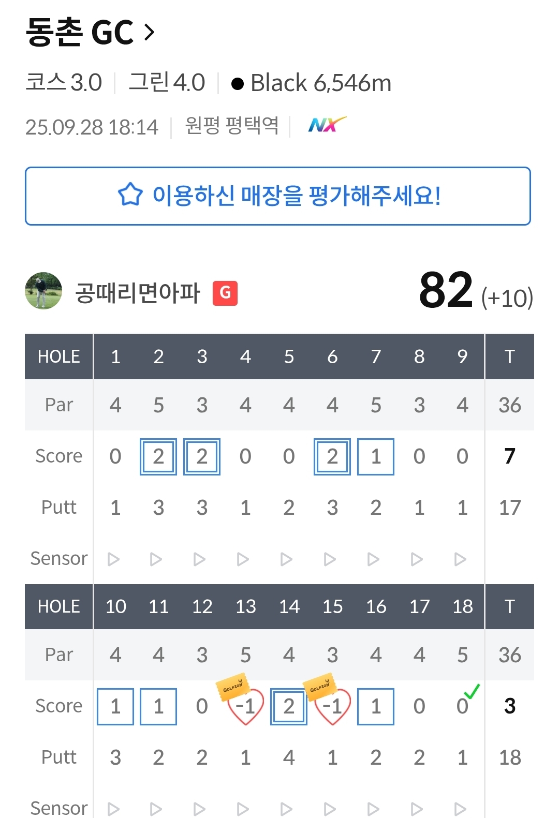Select the Black tee color dot
This screenshot has width=559, height=818.
[238, 84]
